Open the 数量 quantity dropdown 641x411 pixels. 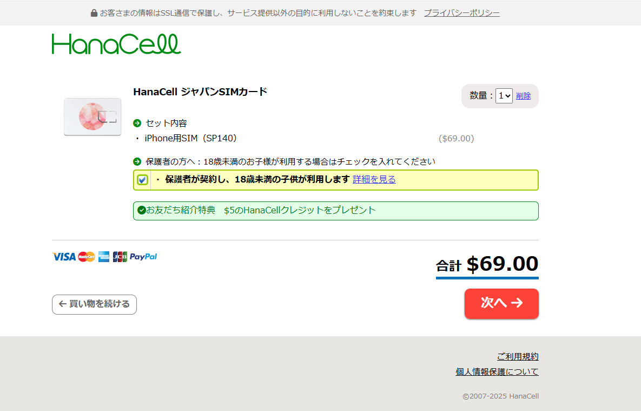(x=504, y=96)
